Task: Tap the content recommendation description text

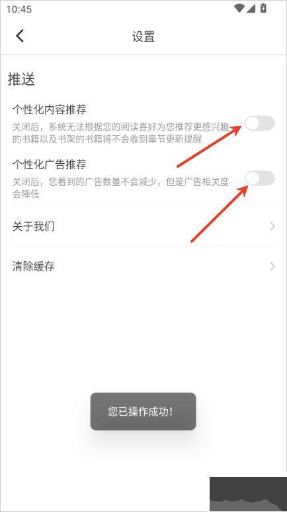Action: (x=121, y=133)
